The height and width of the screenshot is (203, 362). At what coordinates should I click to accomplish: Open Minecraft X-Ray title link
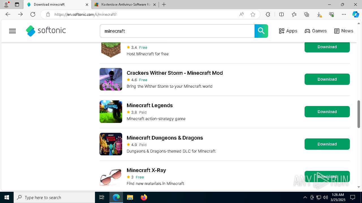tap(146, 170)
